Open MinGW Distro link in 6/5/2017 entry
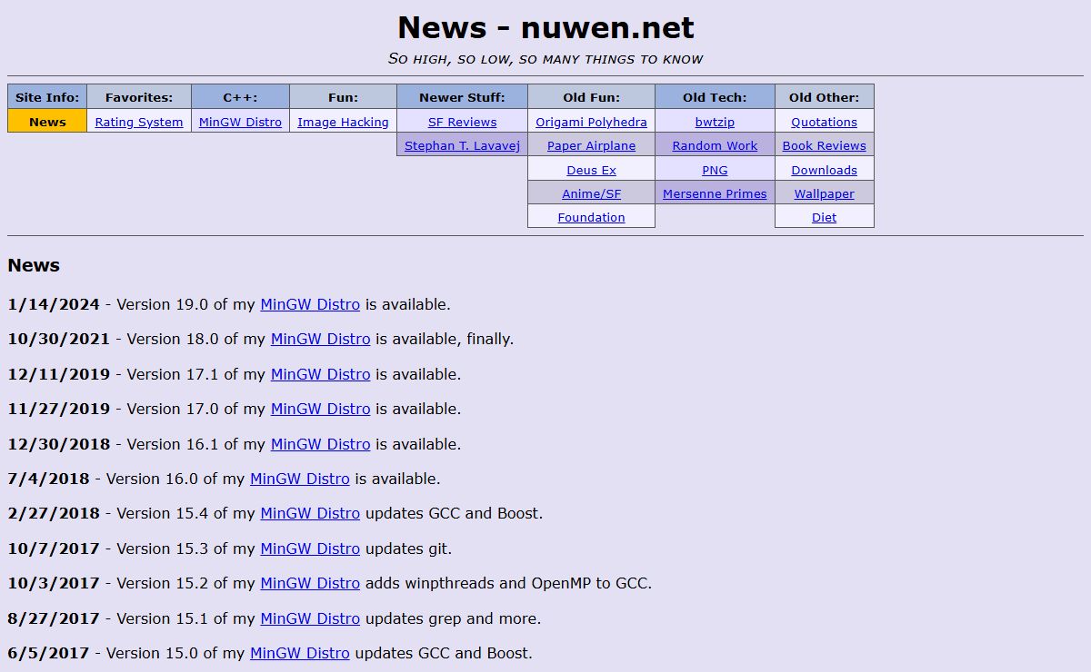The height and width of the screenshot is (672, 1091). [x=300, y=653]
